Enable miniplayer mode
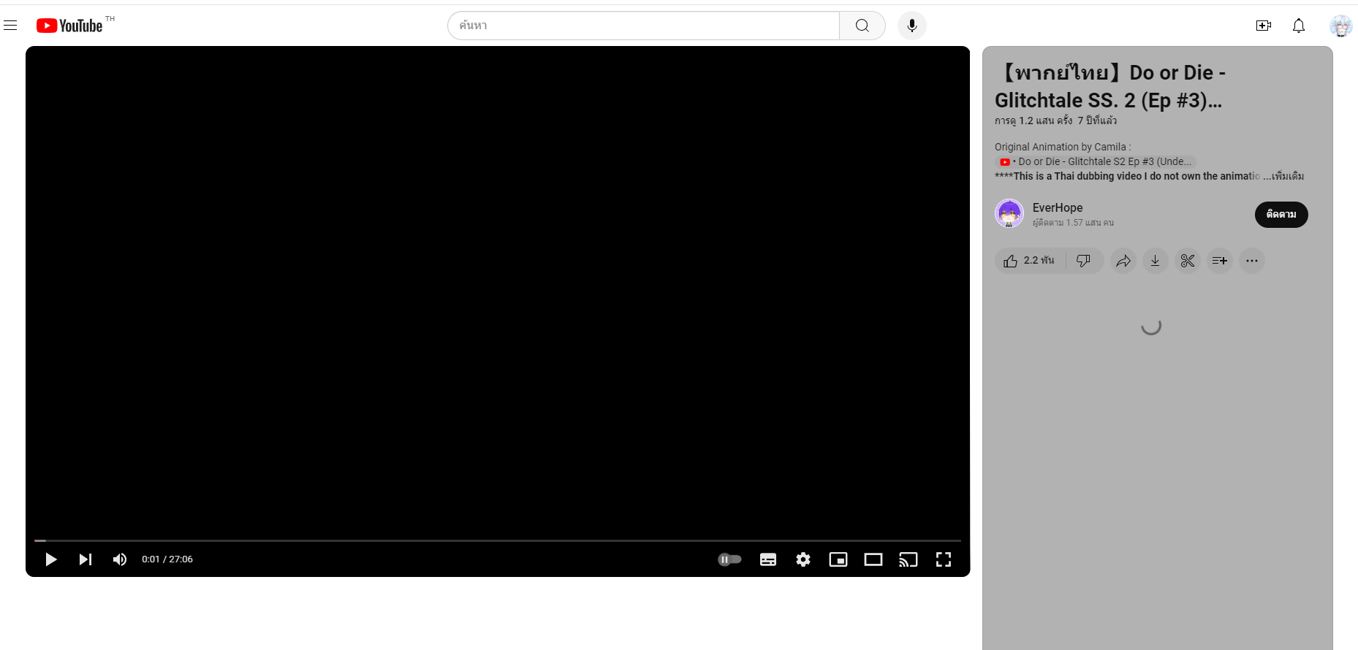This screenshot has width=1358, height=650. coord(838,559)
